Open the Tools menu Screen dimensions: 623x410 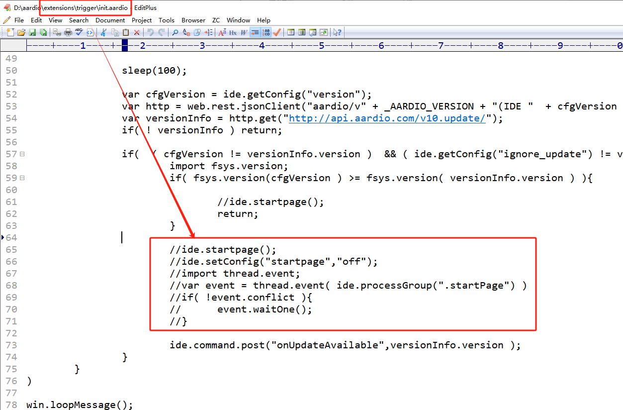tap(167, 20)
